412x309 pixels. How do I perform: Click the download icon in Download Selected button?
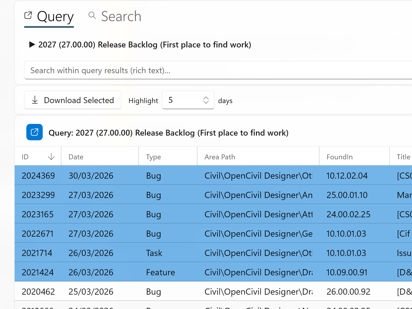[35, 100]
